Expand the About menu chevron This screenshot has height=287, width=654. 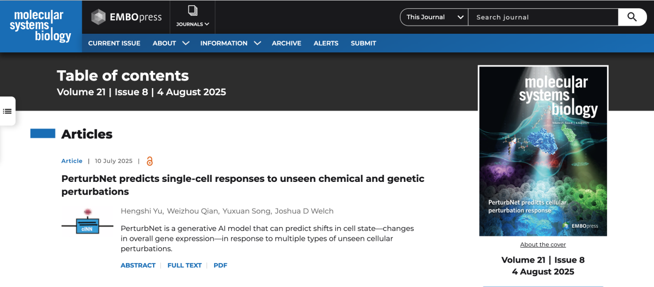click(186, 43)
